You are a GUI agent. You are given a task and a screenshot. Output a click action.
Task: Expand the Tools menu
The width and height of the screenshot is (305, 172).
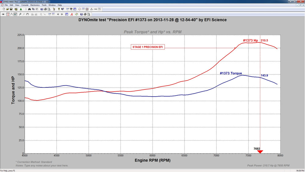(x=44, y=5)
